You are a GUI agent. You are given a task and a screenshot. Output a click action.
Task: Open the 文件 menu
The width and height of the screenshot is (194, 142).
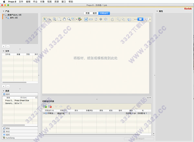pos(21,2)
